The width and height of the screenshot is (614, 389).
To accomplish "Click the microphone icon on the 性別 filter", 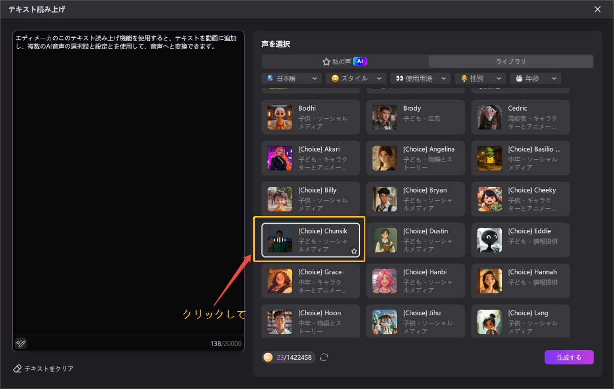I will (x=465, y=78).
